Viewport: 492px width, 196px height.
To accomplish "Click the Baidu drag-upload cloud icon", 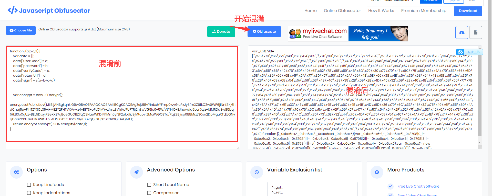I will [x=460, y=52].
